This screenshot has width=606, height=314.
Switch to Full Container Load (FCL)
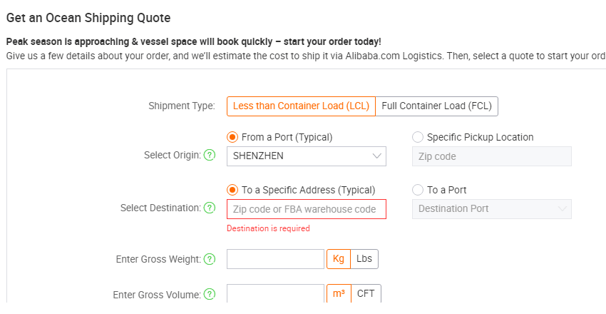point(437,106)
